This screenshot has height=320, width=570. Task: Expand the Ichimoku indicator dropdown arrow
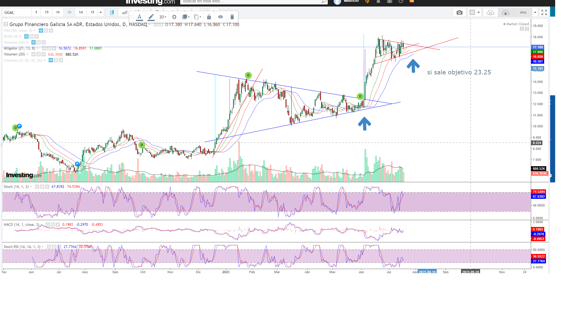coord(45,60)
